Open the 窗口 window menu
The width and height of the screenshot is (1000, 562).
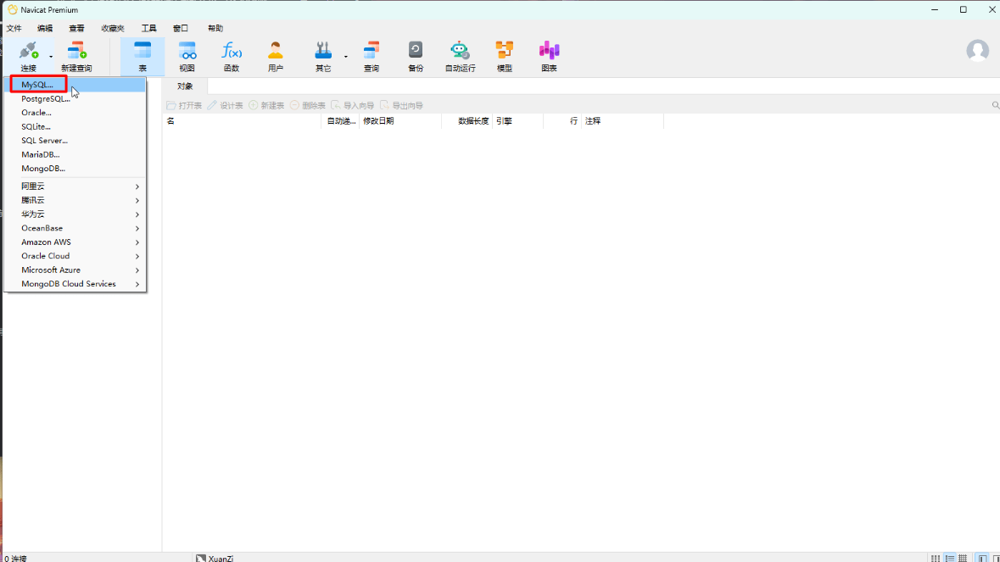pyautogui.click(x=181, y=28)
